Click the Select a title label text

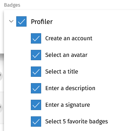[x=62, y=71]
